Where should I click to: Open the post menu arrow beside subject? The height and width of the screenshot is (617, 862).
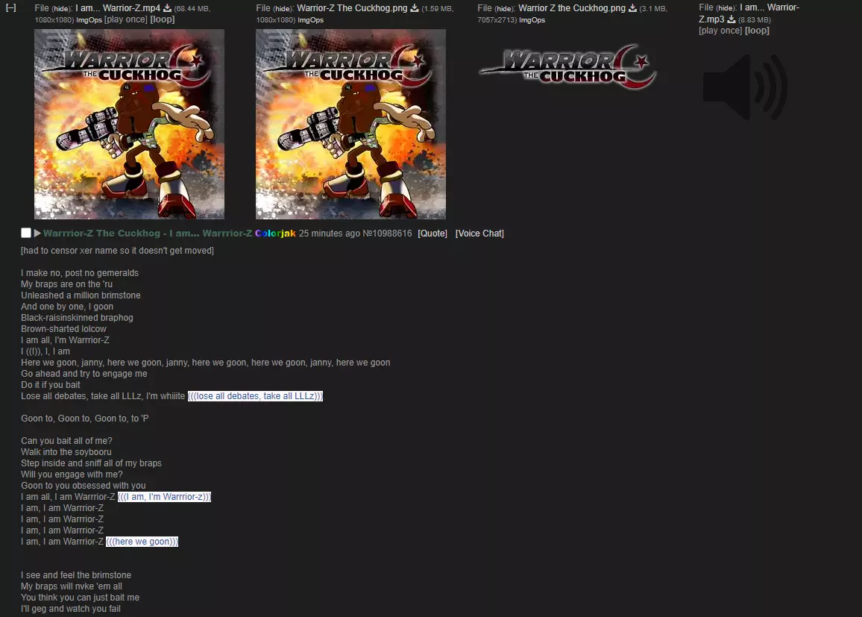pyautogui.click(x=37, y=234)
